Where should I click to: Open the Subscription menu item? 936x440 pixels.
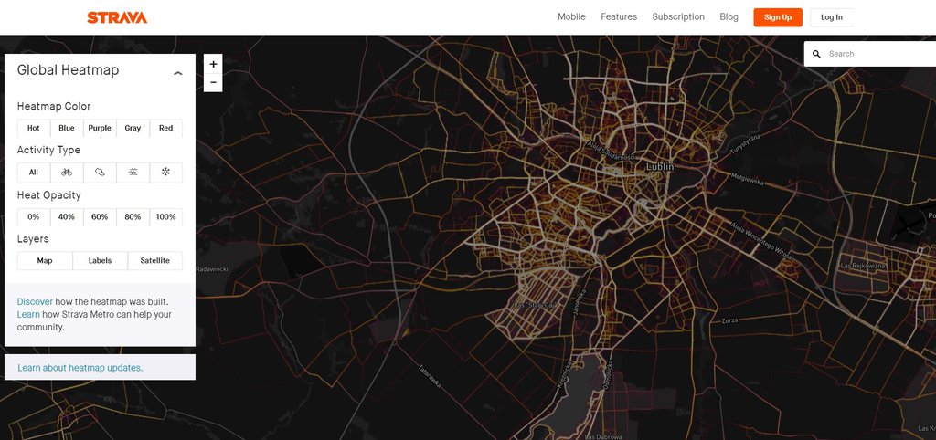[x=678, y=16]
